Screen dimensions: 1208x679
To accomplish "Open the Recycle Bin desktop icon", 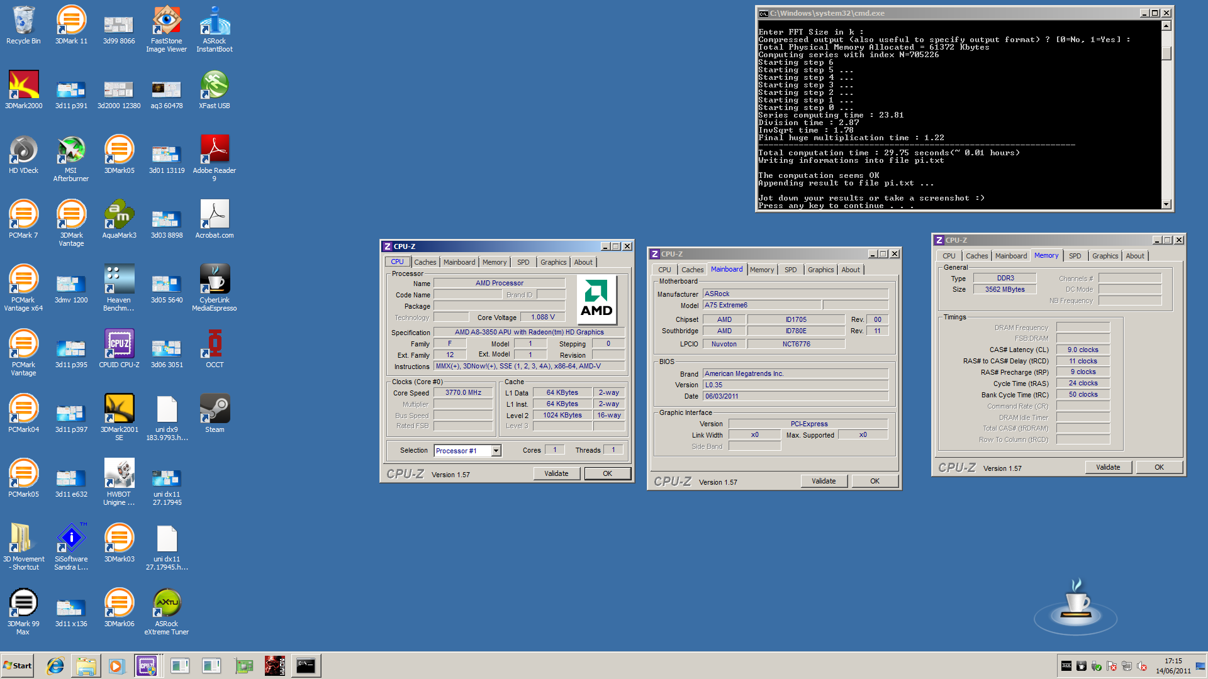I will (x=23, y=25).
